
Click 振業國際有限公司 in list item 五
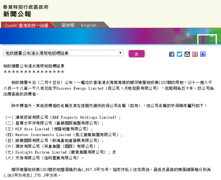click(x=32, y=140)
